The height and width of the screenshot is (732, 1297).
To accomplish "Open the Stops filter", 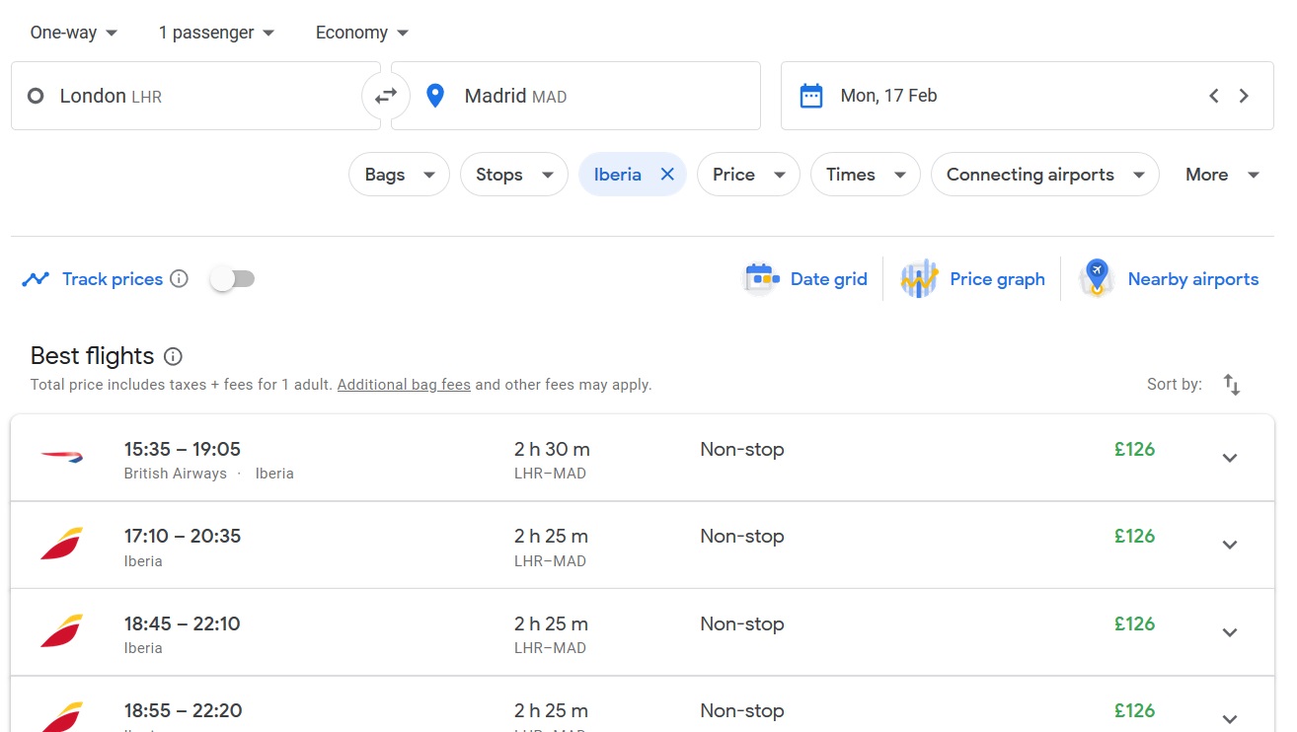I will [513, 175].
